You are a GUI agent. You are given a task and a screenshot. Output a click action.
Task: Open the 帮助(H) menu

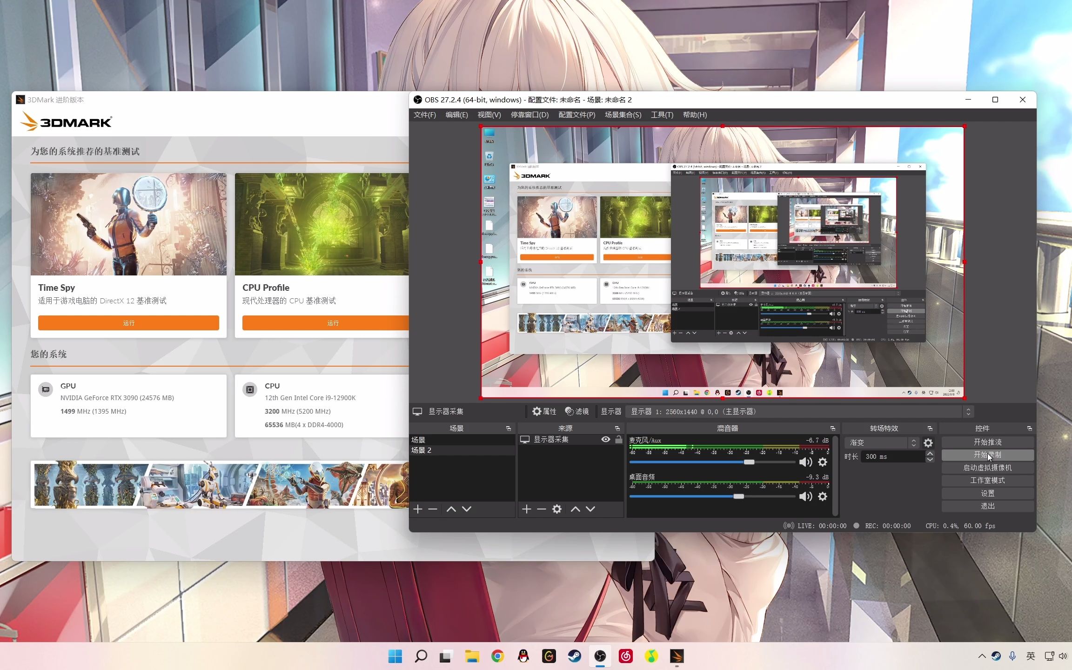click(x=695, y=114)
